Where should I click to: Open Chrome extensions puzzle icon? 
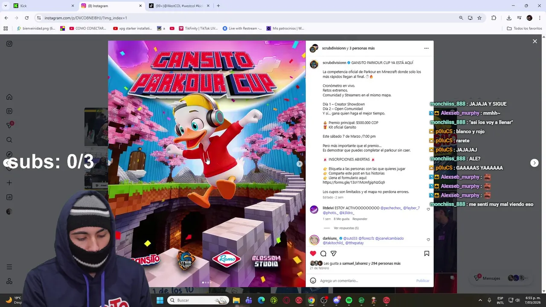click(494, 18)
